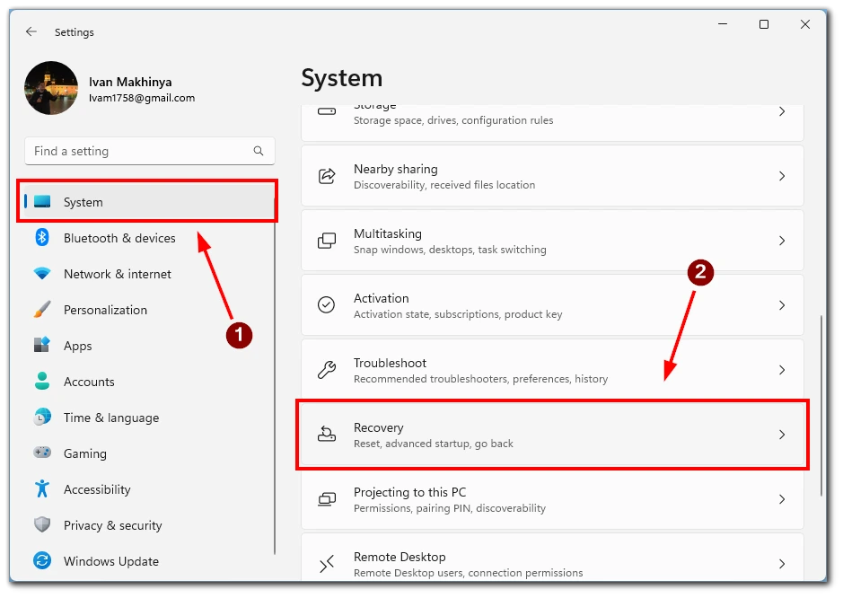Click the Remote Desktop icon

click(327, 564)
